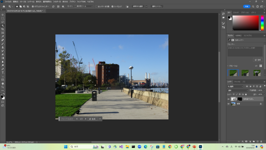Select the Zoom tool in toolbar
Image resolution: width=266 pixels, height=150 pixels.
pyautogui.click(x=3, y=87)
